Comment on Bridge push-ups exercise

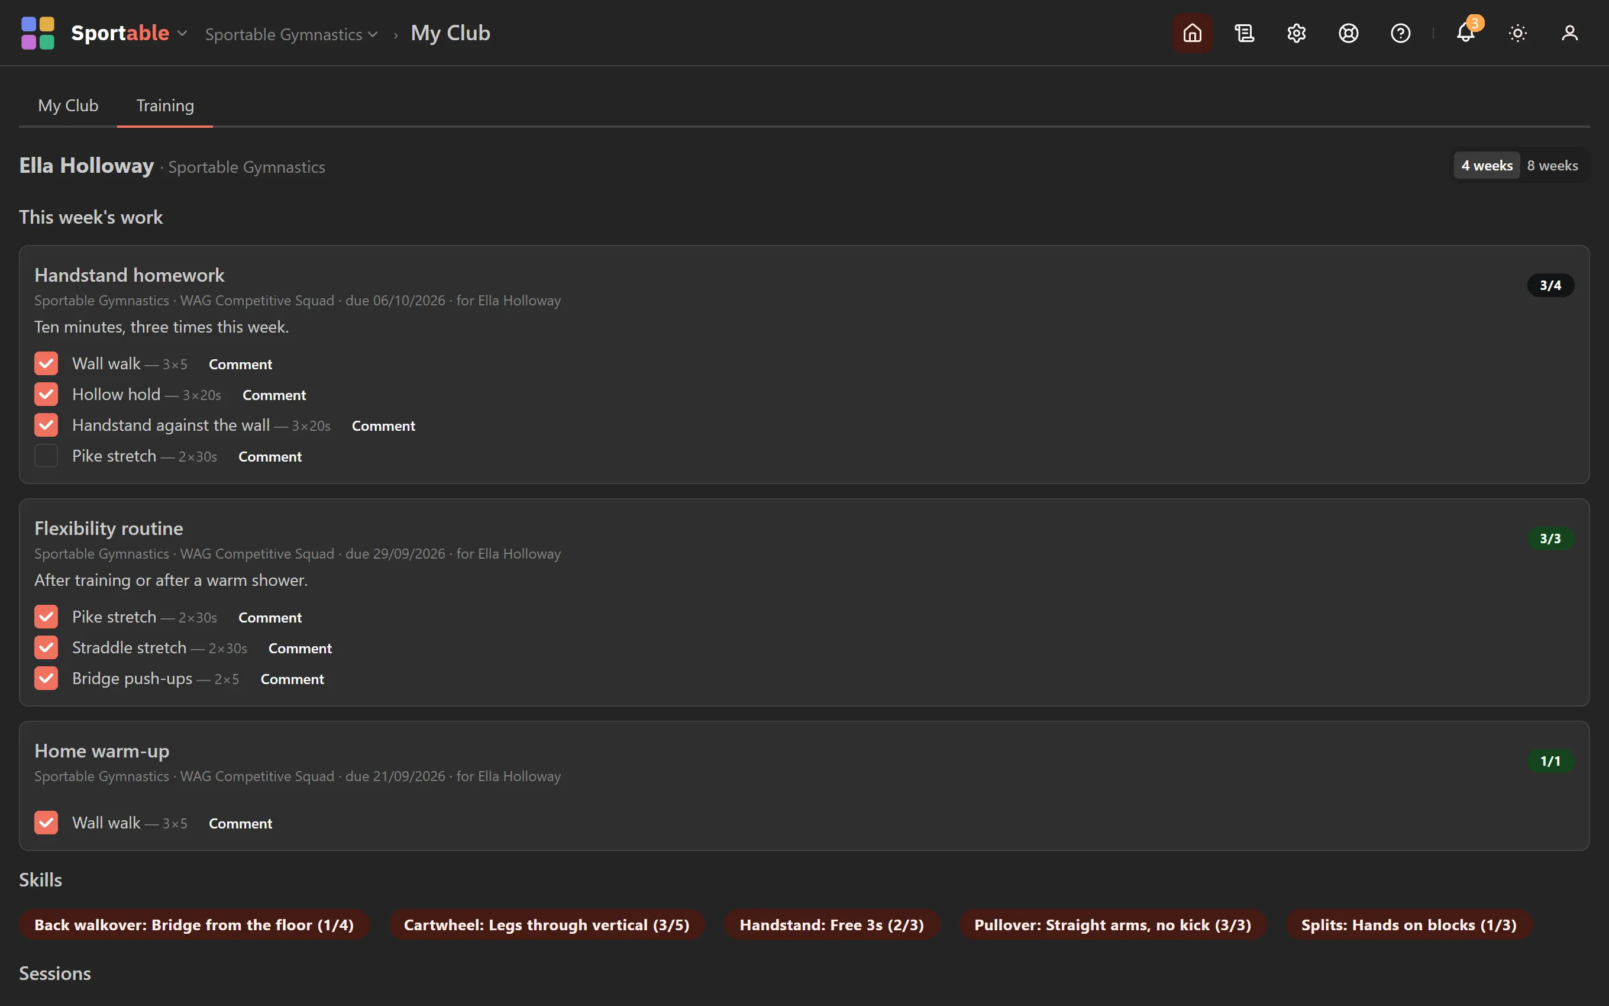[292, 679]
